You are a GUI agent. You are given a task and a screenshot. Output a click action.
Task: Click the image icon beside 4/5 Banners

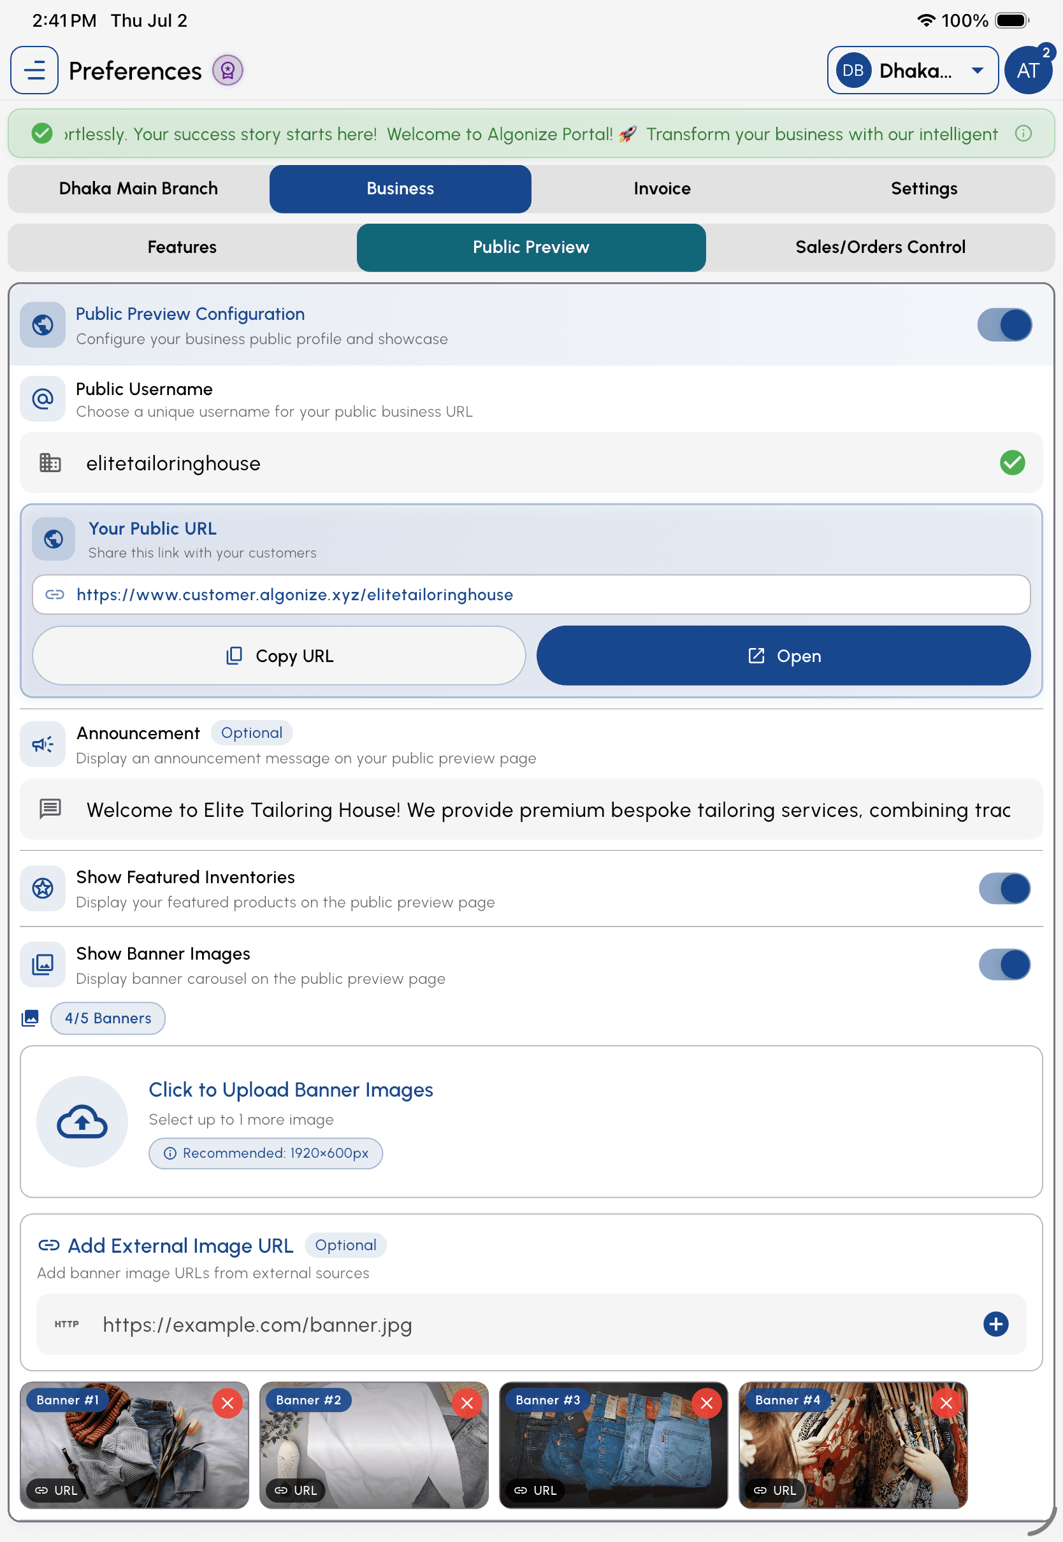[x=30, y=1018]
